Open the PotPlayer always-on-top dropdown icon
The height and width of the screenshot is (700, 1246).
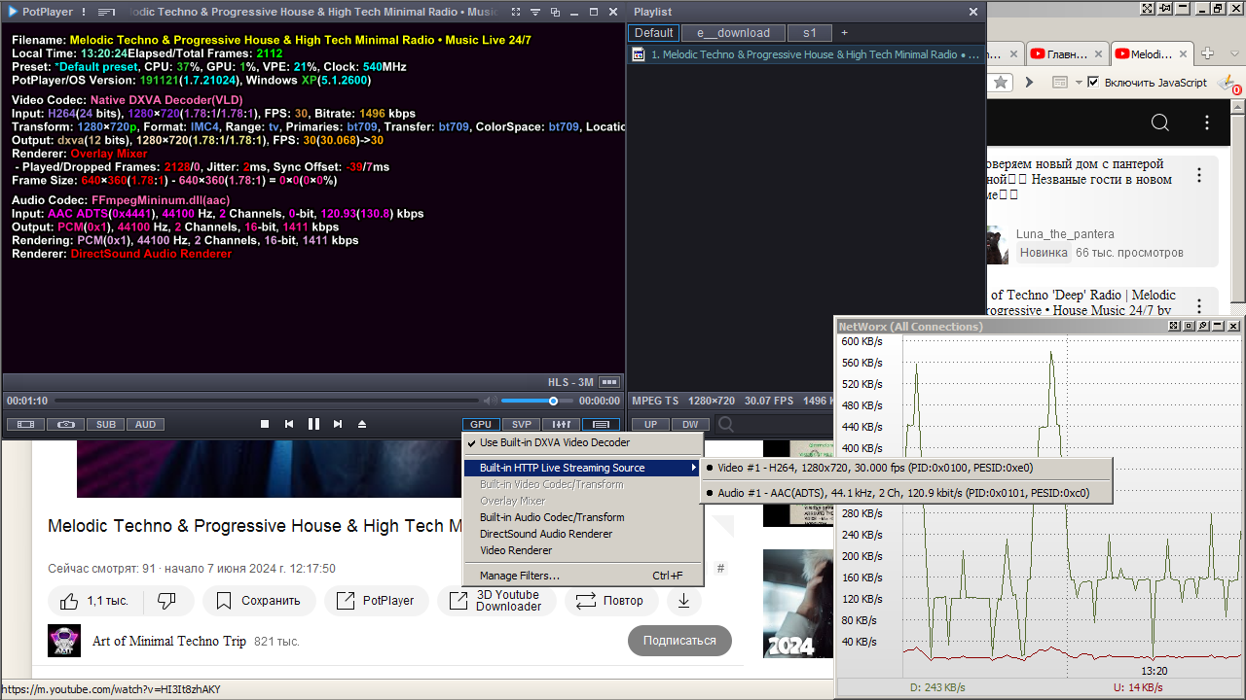point(534,12)
